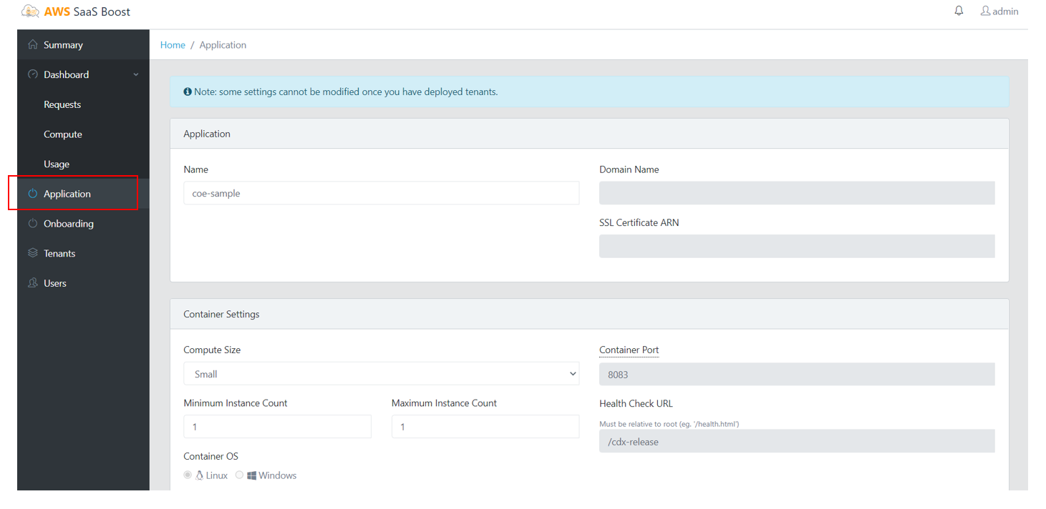The image size is (1046, 509).
Task: Select the Windows container OS radio button
Action: (x=240, y=475)
